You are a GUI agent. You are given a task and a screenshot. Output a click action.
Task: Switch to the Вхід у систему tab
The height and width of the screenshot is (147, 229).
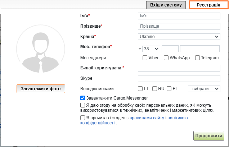166,5
